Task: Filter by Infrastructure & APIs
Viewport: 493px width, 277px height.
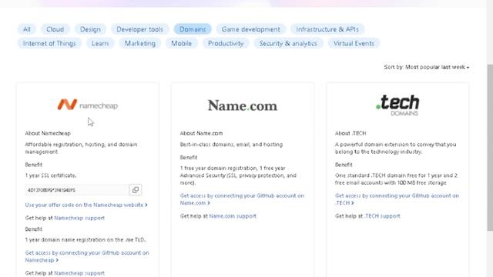Action: (x=327, y=29)
